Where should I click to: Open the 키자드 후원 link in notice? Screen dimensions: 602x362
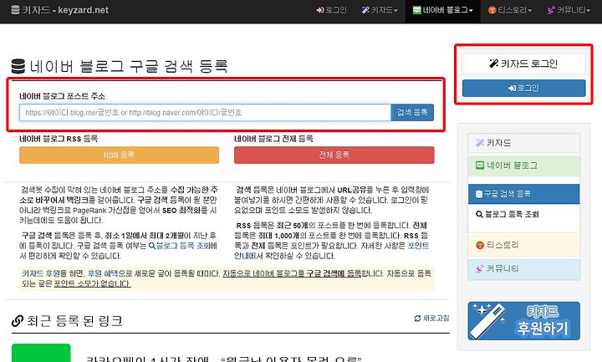41,273
